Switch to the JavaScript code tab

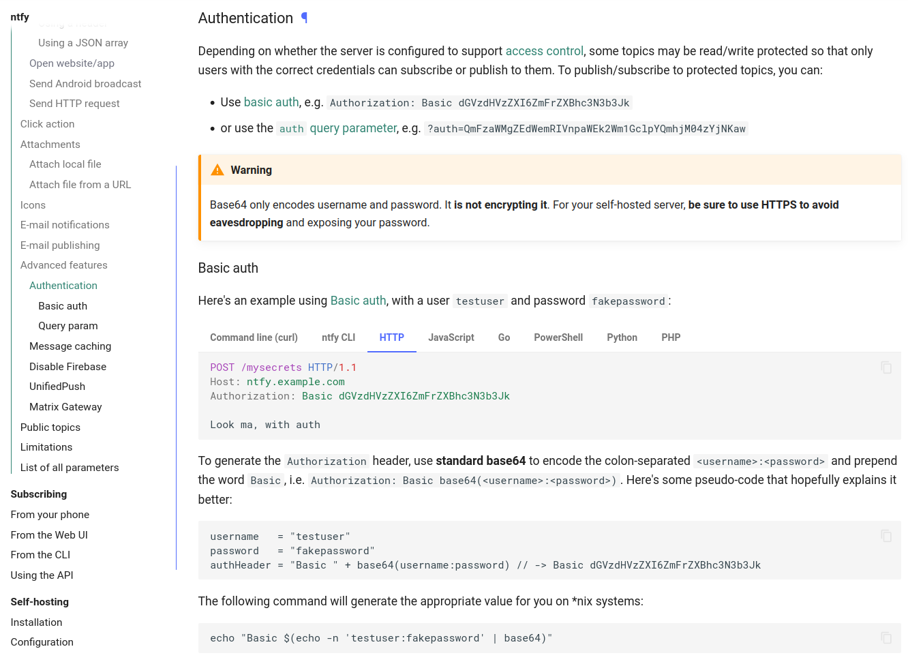tap(451, 337)
